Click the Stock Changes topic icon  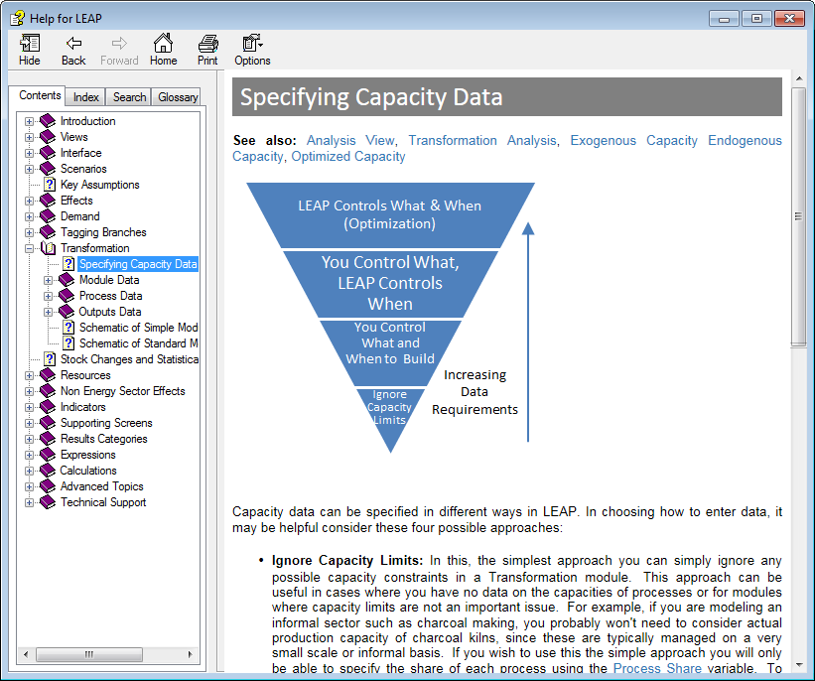(50, 359)
